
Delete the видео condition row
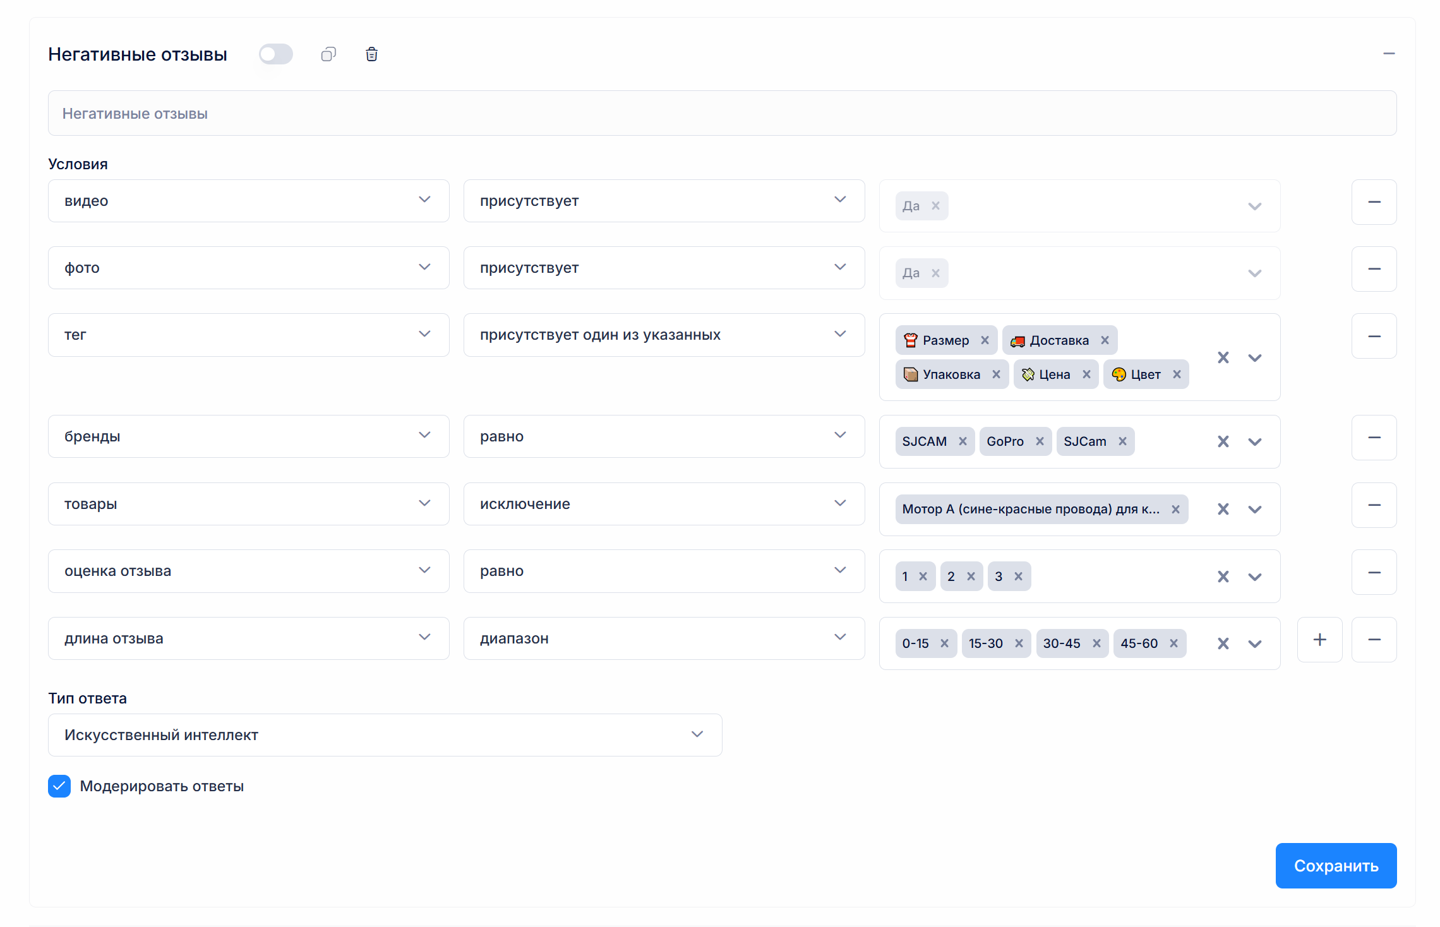coord(1374,202)
